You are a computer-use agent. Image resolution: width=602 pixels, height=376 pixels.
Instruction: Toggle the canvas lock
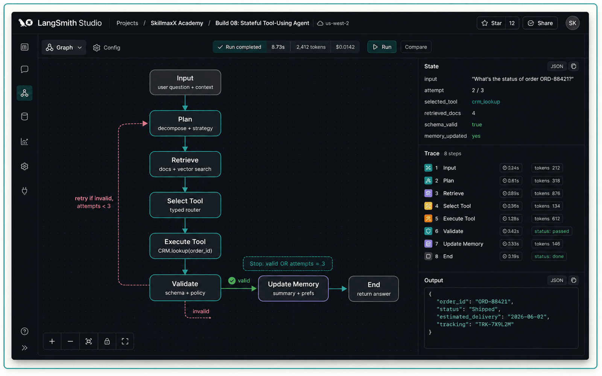(x=107, y=341)
